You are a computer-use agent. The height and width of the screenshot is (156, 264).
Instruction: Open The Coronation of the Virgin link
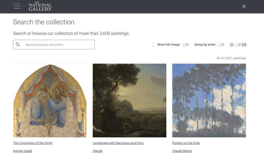33,143
